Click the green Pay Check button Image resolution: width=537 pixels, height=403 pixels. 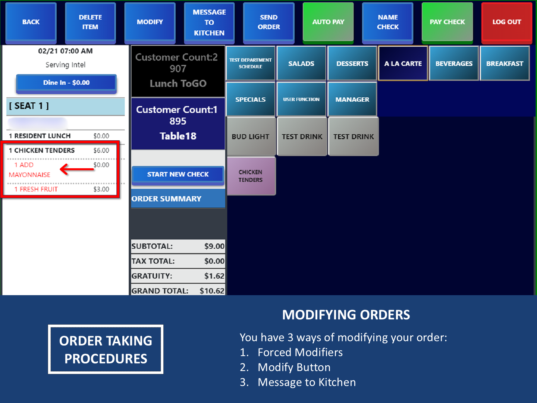[x=447, y=22]
